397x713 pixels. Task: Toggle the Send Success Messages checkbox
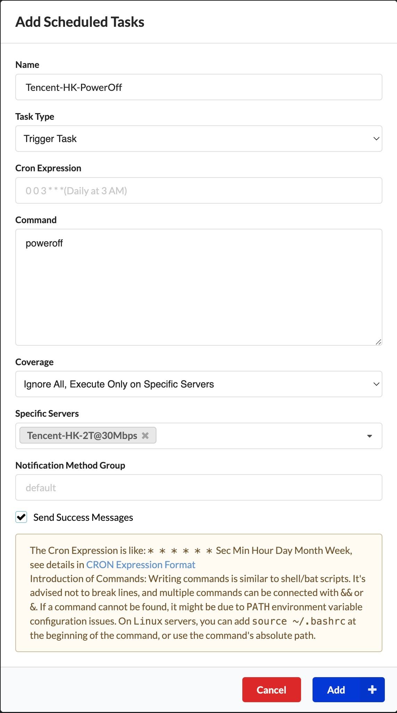pos(21,517)
